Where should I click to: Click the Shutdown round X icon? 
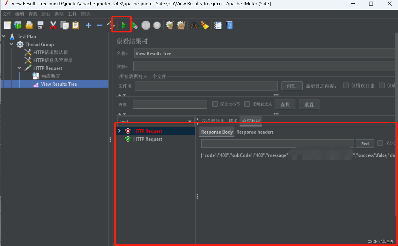[157, 25]
